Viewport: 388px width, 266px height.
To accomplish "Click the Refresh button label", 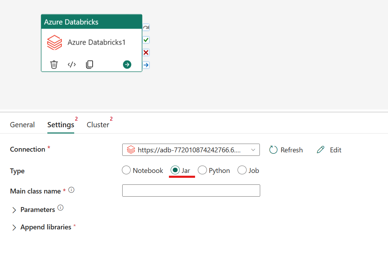I will pyautogui.click(x=292, y=150).
